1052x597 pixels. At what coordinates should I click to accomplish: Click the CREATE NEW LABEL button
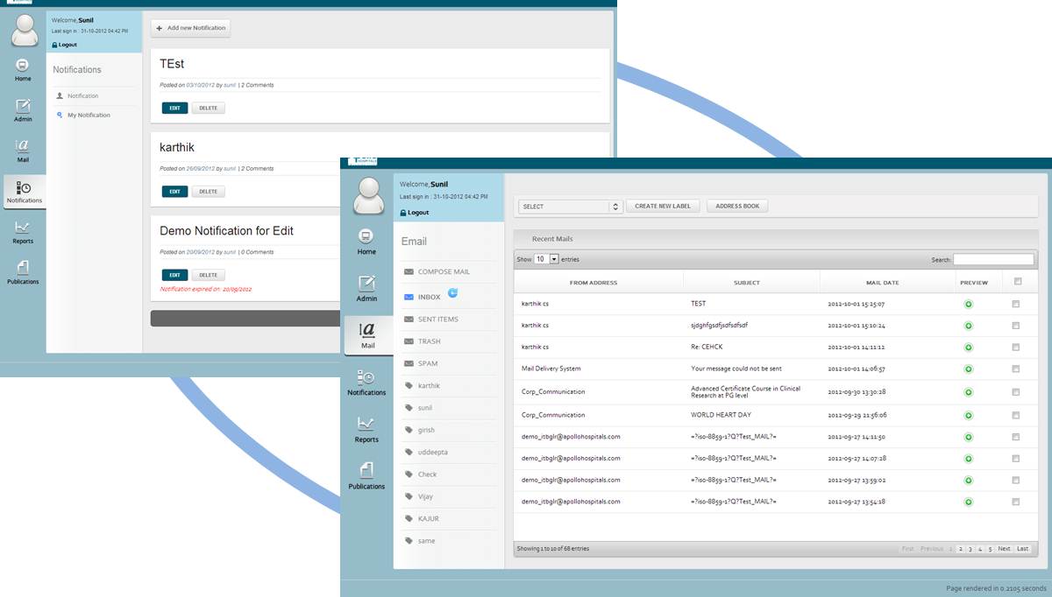663,207
